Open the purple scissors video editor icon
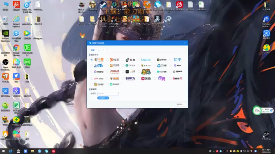 16,92
